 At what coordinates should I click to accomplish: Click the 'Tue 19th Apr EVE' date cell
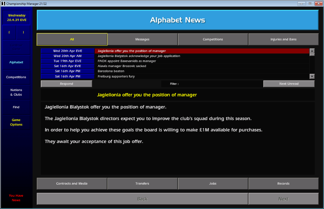(x=68, y=61)
